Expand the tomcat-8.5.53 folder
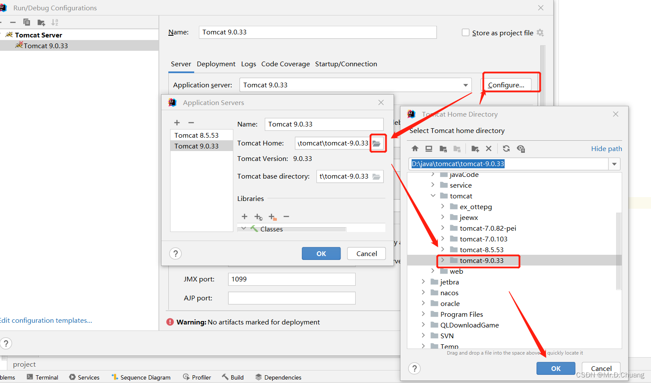 point(443,250)
